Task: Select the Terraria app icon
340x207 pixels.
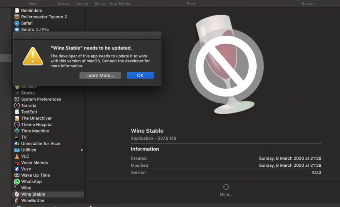Action: 17,105
